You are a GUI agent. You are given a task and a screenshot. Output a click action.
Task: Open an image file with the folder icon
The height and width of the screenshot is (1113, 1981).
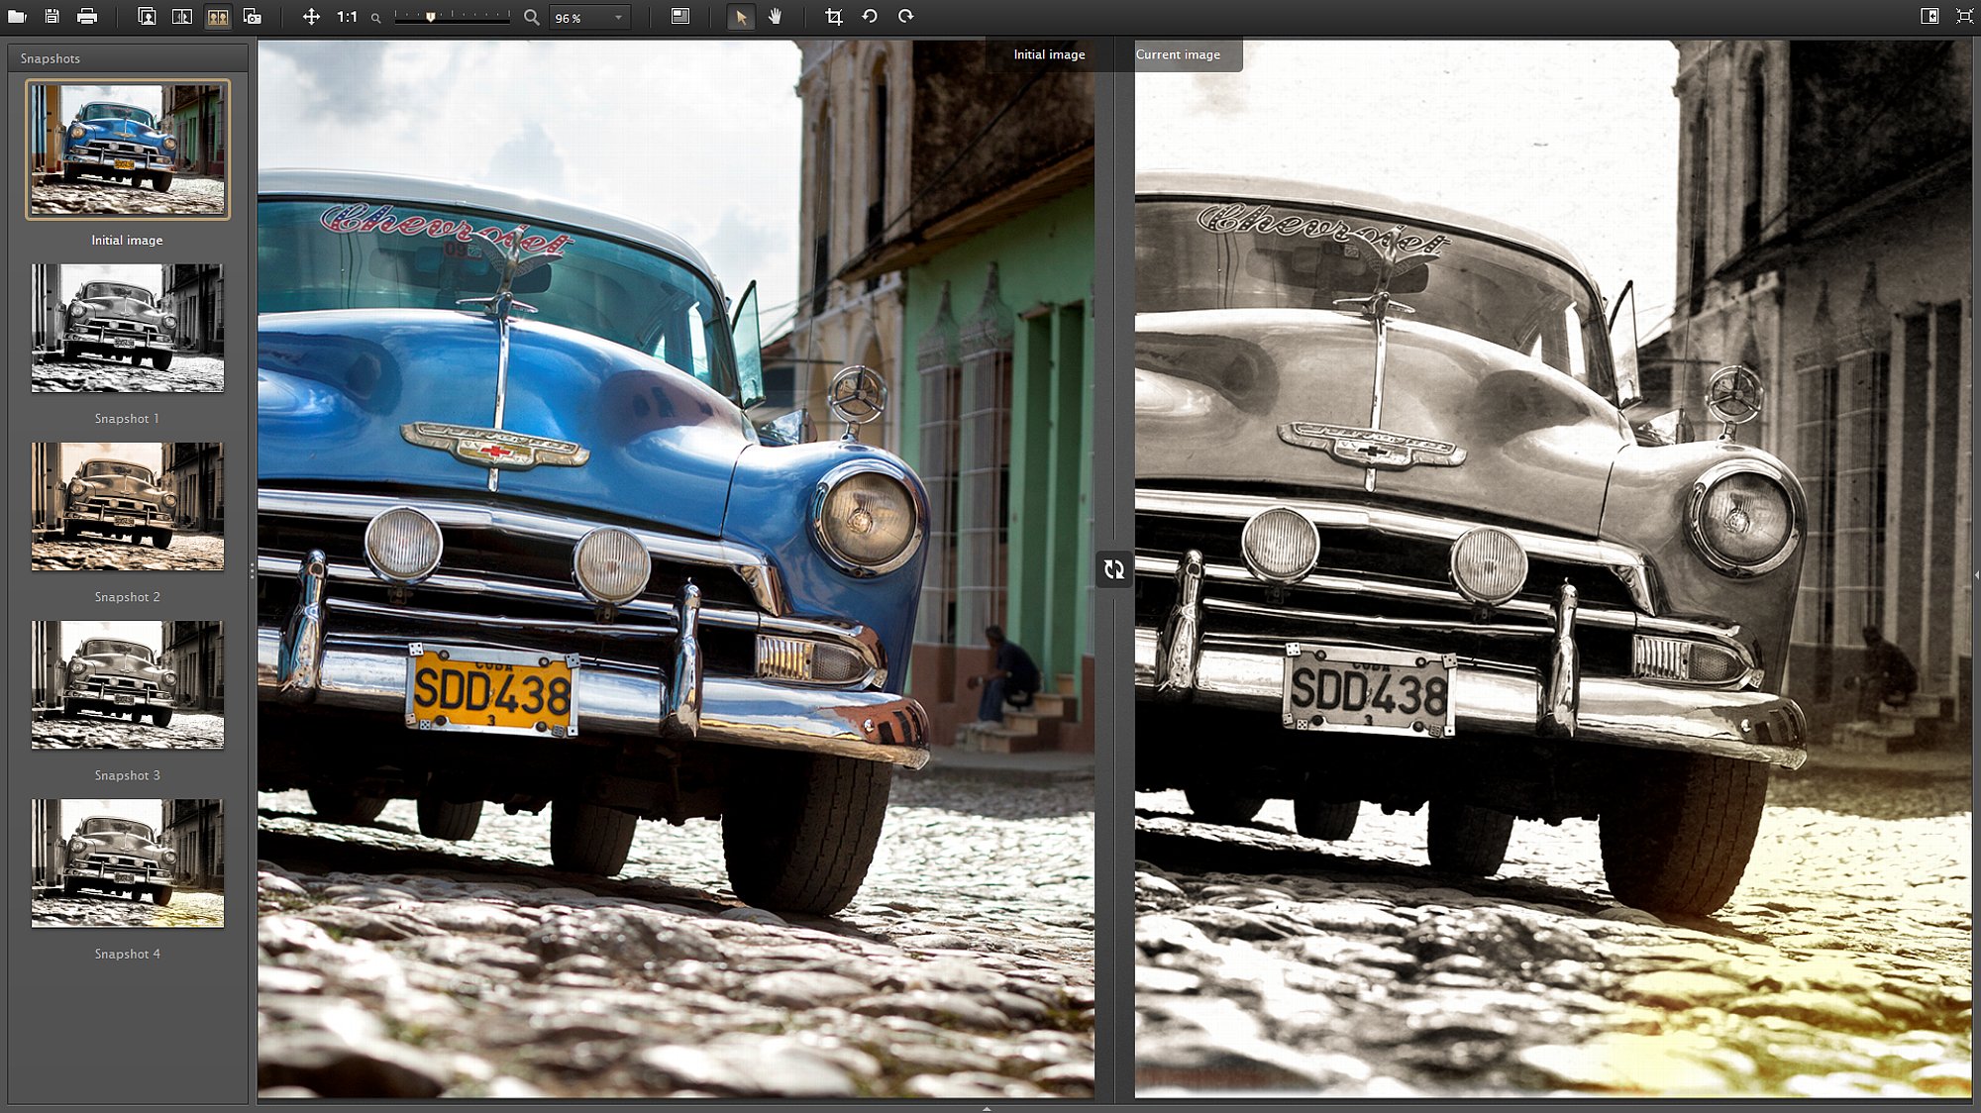tap(17, 17)
